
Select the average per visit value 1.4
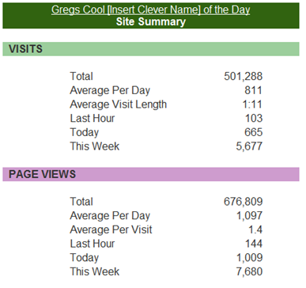tap(255, 229)
